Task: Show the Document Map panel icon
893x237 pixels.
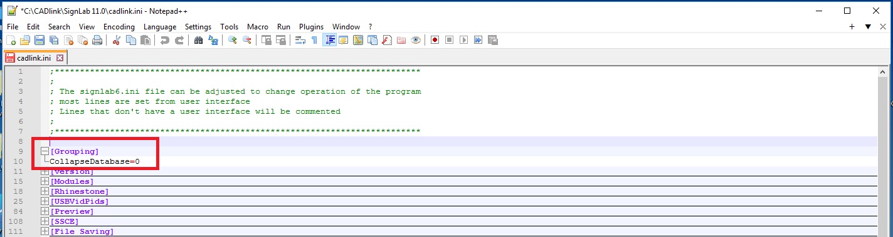Action: tap(358, 40)
